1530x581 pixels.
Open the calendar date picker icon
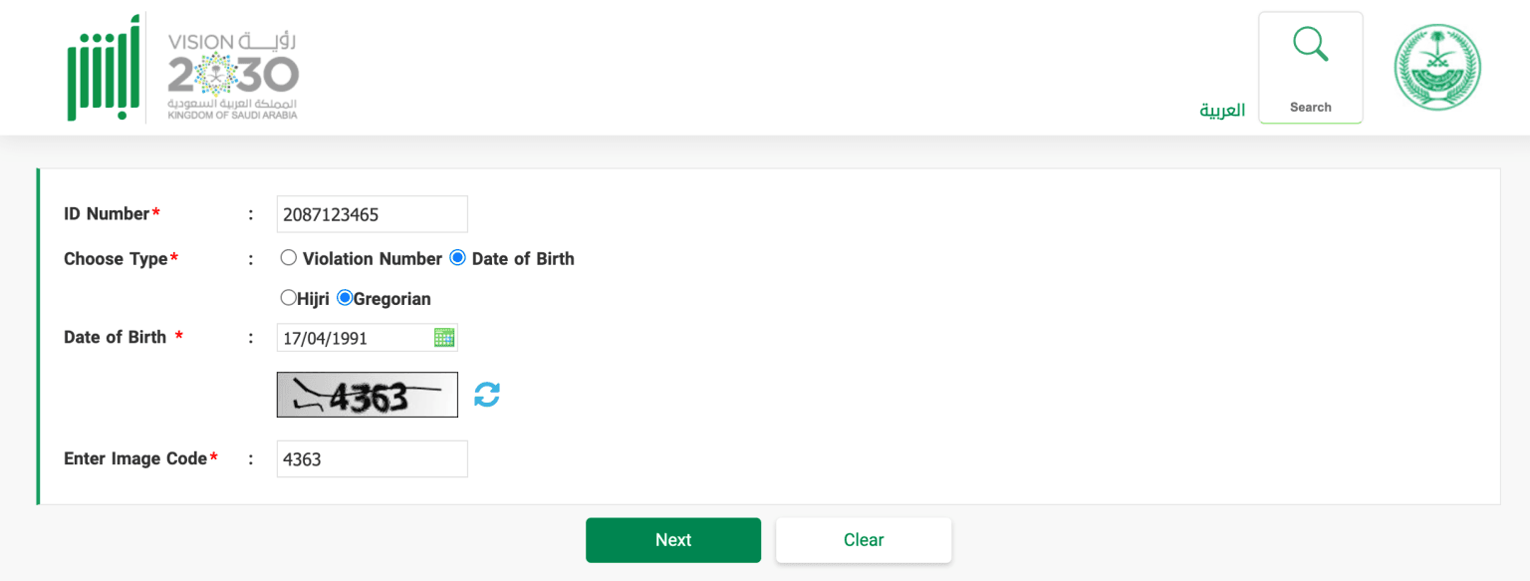click(445, 337)
